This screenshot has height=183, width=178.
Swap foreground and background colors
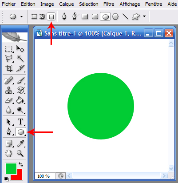(x=21, y=164)
